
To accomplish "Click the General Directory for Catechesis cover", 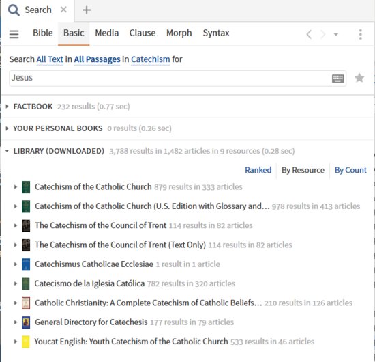I will [x=26, y=322].
